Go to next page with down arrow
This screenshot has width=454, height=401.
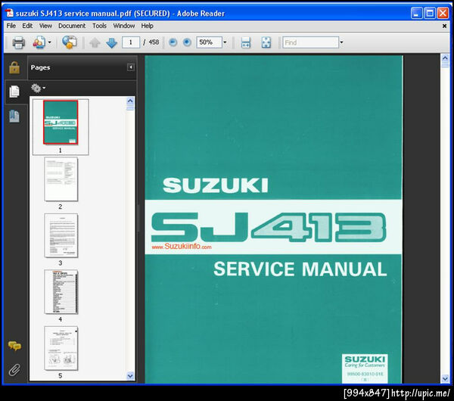(111, 43)
